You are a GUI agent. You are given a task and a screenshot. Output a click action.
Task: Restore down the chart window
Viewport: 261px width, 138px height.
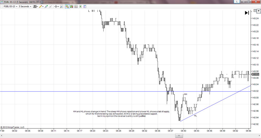click(x=248, y=2)
